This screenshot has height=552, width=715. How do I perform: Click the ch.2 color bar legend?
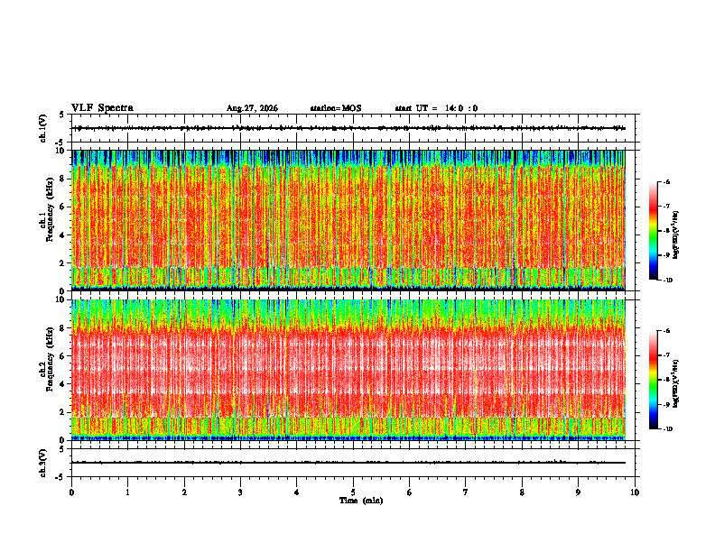click(x=653, y=380)
